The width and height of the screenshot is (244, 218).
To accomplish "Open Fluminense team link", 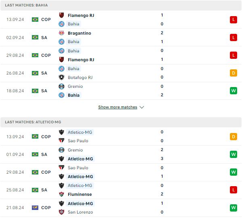I will coord(80,194).
